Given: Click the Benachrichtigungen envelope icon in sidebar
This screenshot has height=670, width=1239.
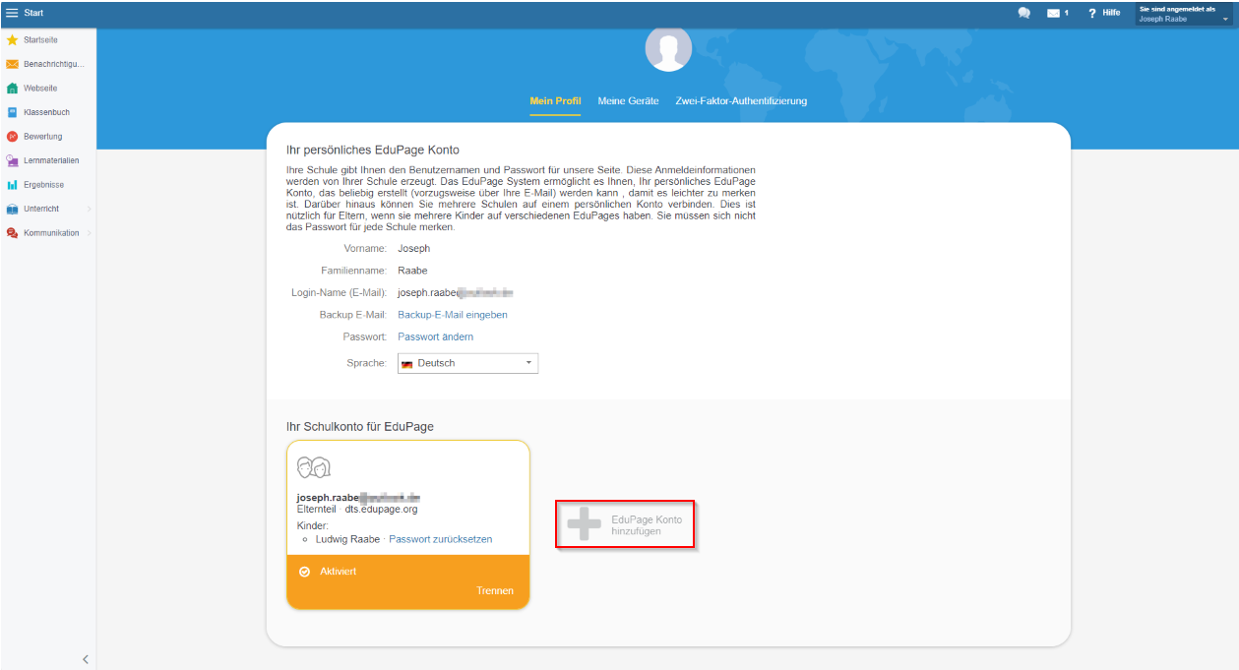Looking at the screenshot, I should [12, 64].
